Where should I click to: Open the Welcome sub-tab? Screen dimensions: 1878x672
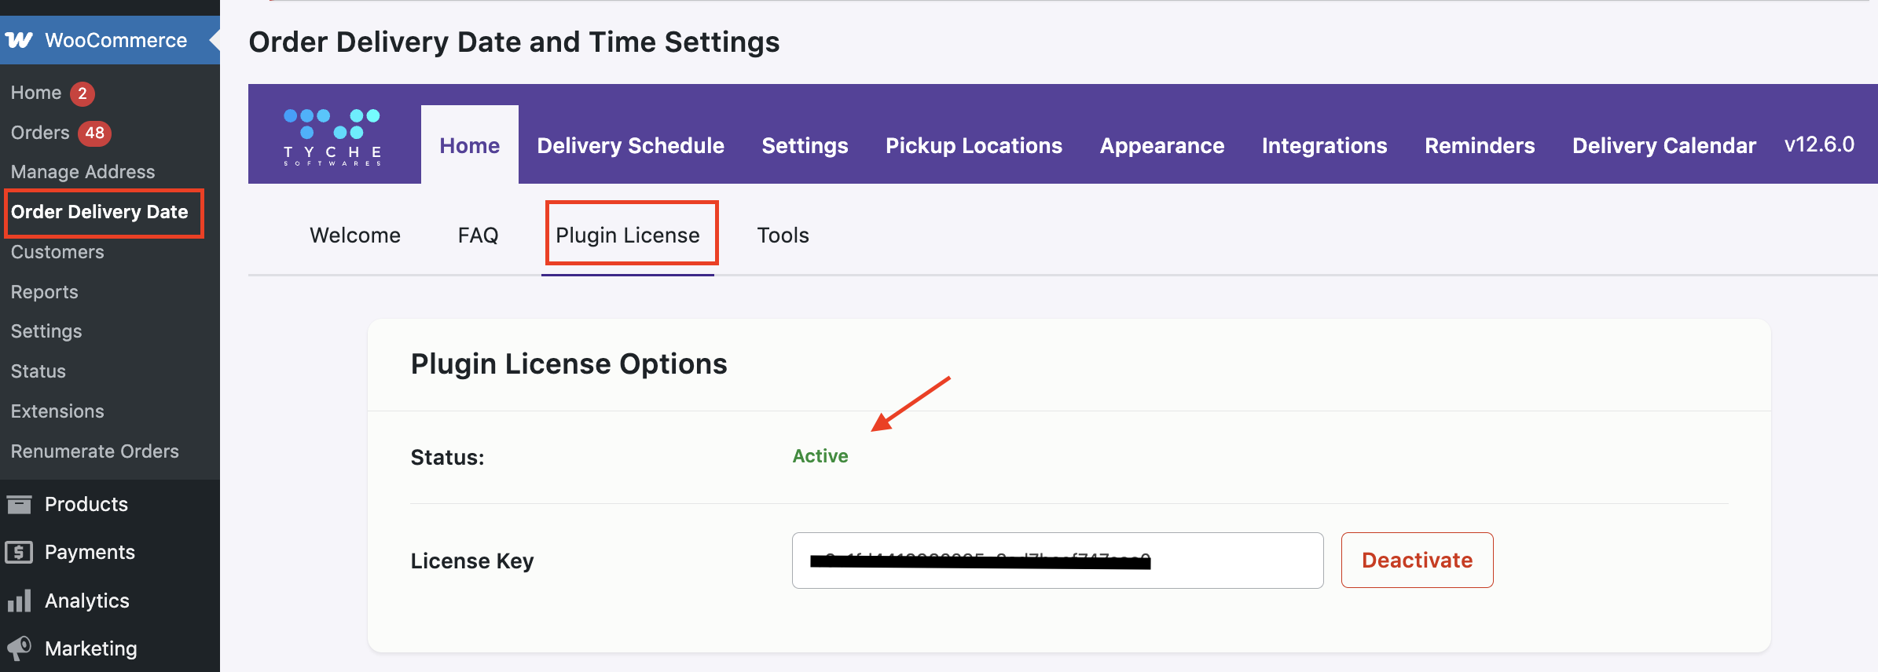pyautogui.click(x=355, y=236)
